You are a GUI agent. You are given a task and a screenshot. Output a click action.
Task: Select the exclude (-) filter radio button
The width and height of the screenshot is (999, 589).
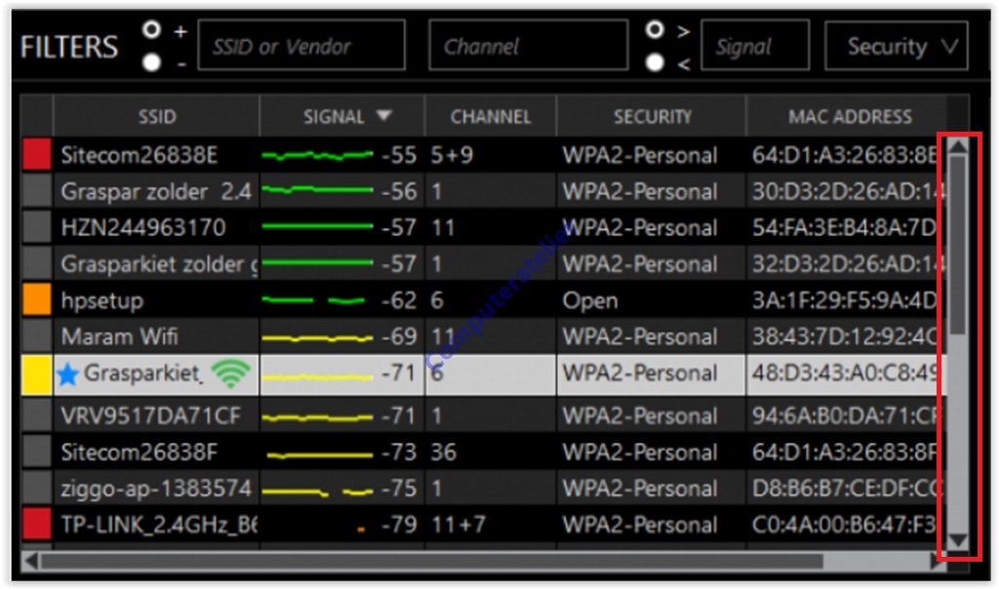tap(151, 62)
